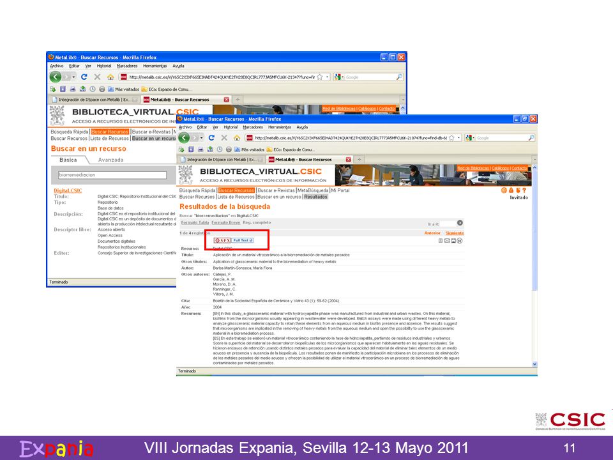Click the Ir a # input field
The image size is (613, 460).
448,224
